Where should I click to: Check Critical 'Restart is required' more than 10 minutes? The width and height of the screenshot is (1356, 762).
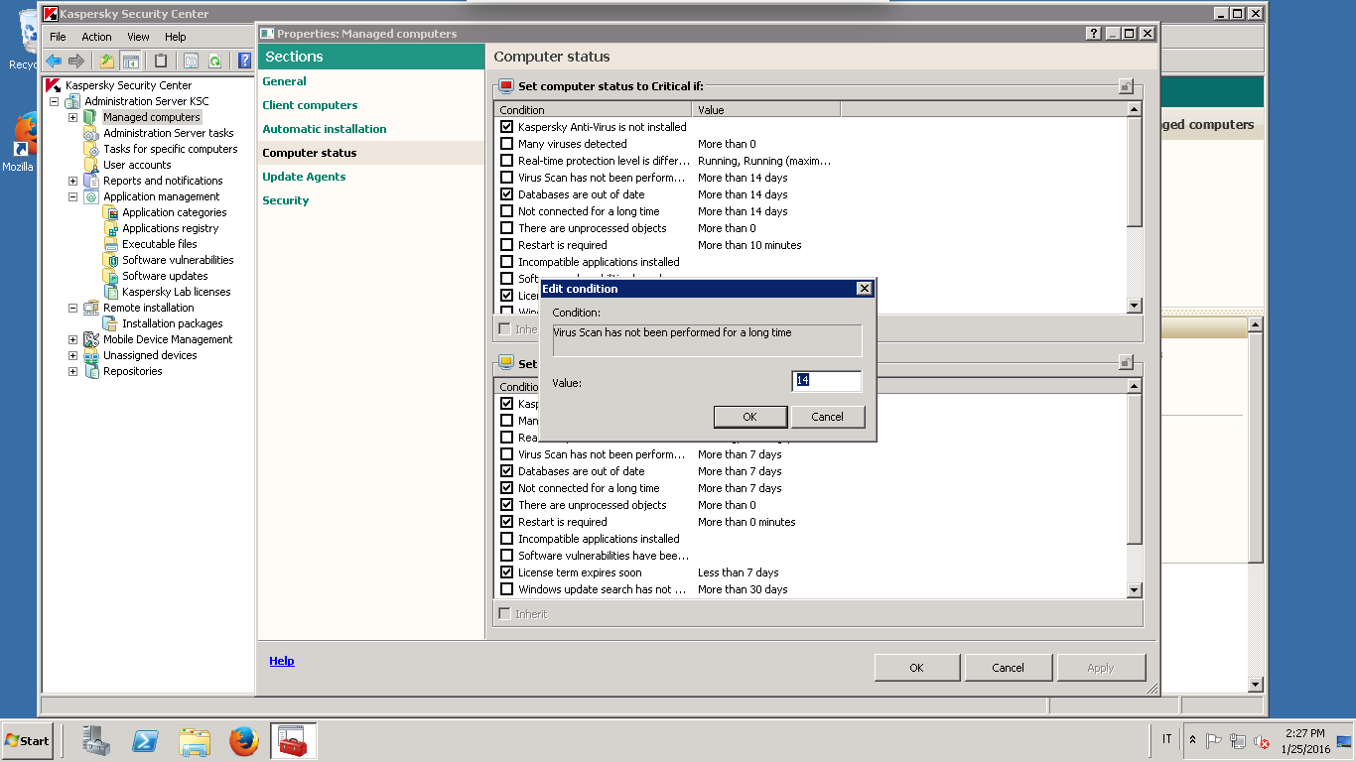(507, 245)
